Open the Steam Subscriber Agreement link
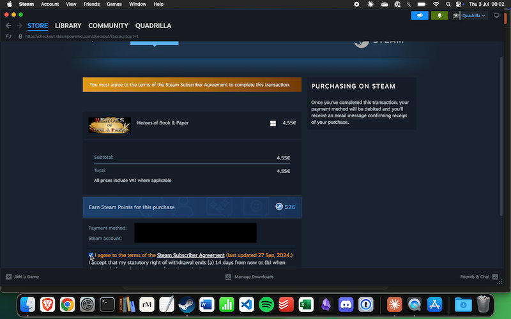The width and height of the screenshot is (511, 319). pyautogui.click(x=190, y=255)
